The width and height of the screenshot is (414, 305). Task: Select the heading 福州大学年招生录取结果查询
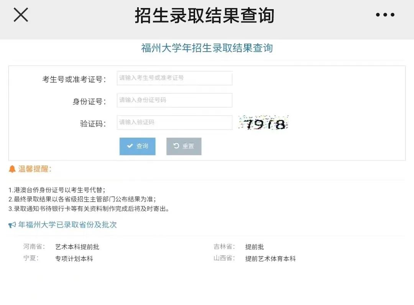pyautogui.click(x=207, y=48)
